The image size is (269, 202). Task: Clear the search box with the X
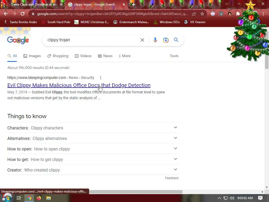click(142, 40)
